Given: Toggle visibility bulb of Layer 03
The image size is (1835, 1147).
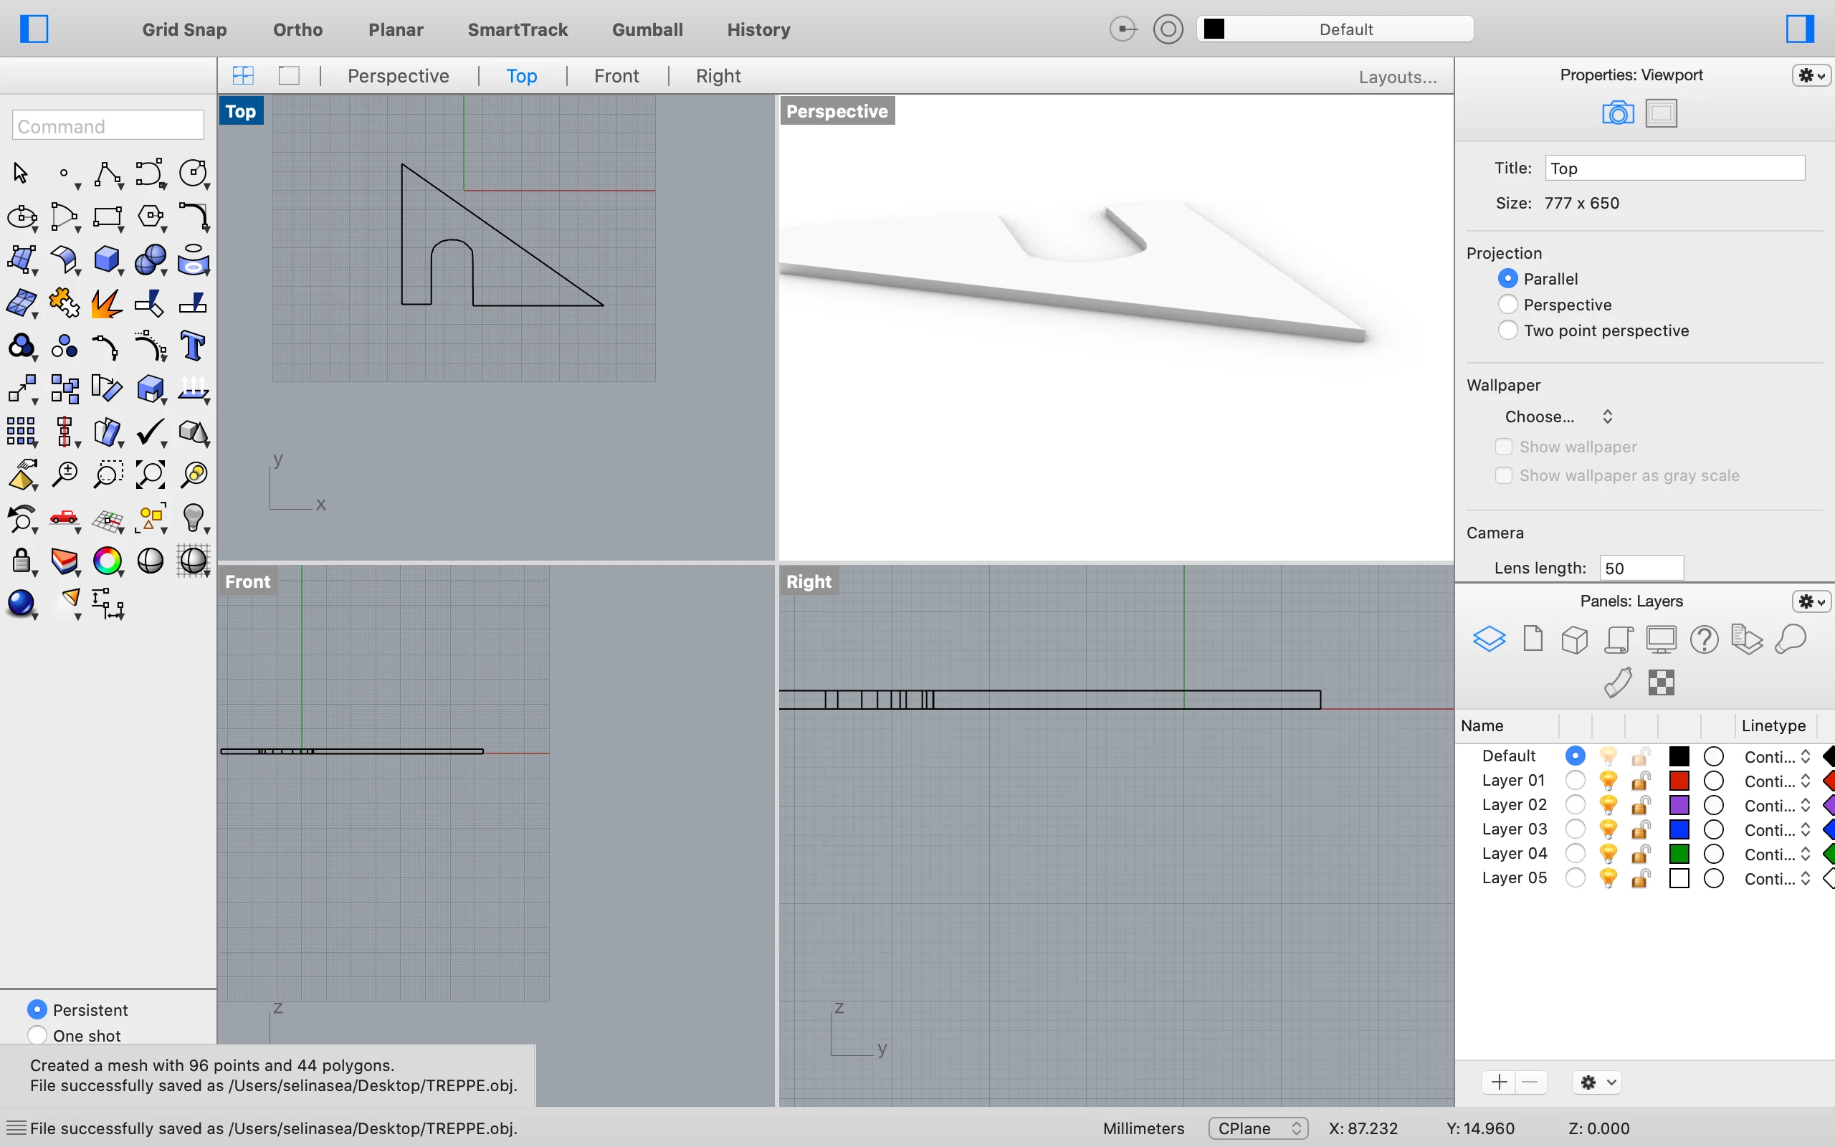Looking at the screenshot, I should point(1608,829).
